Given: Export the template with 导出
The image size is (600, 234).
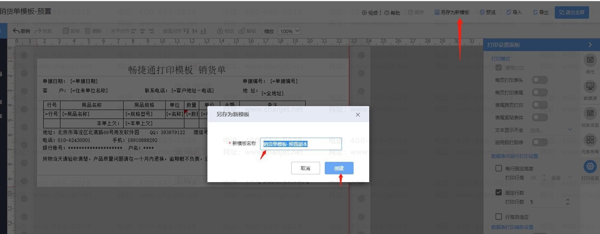Looking at the screenshot, I should click(541, 12).
